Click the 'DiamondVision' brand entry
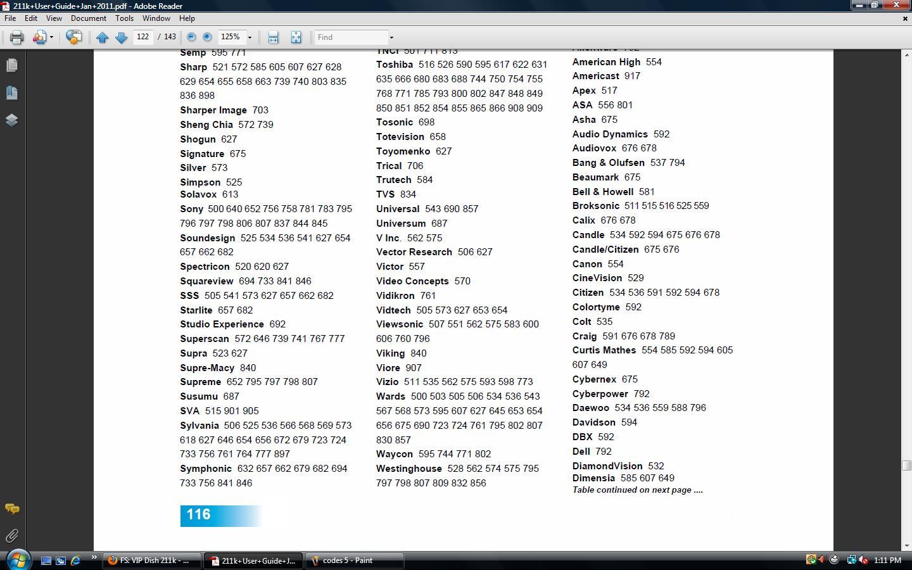The height and width of the screenshot is (570, 912). click(x=607, y=466)
